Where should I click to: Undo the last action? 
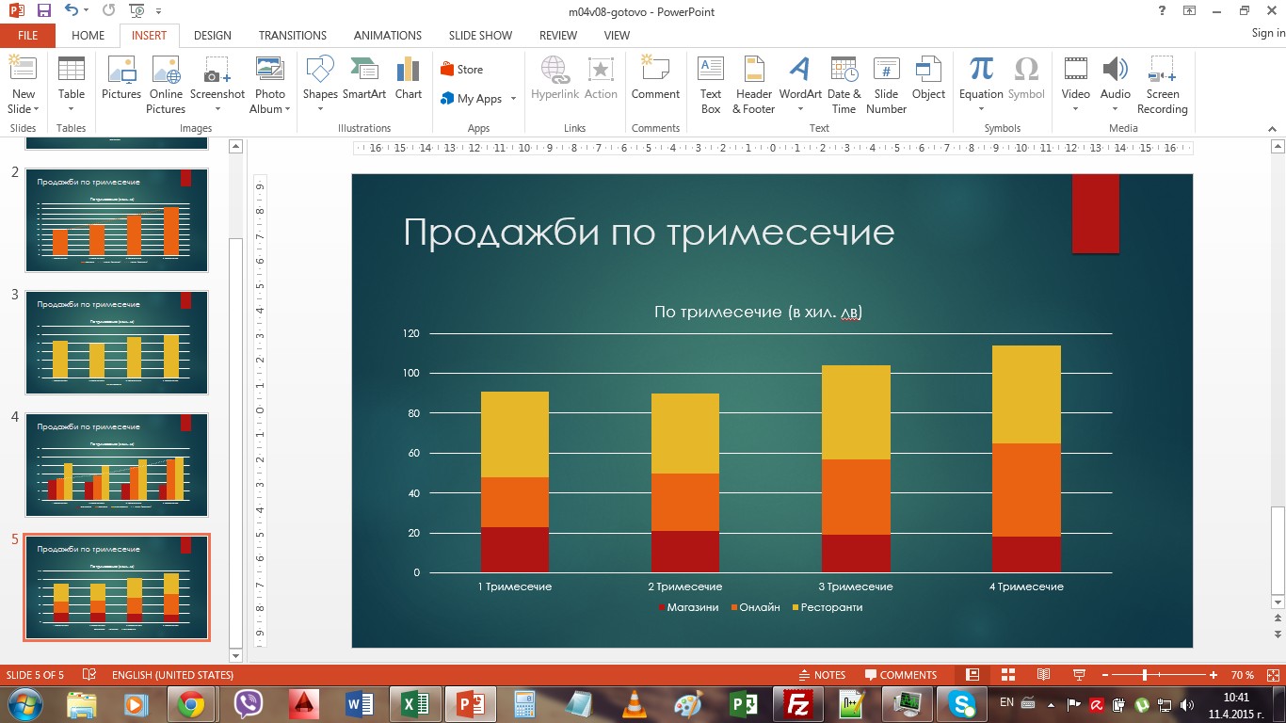pyautogui.click(x=72, y=11)
